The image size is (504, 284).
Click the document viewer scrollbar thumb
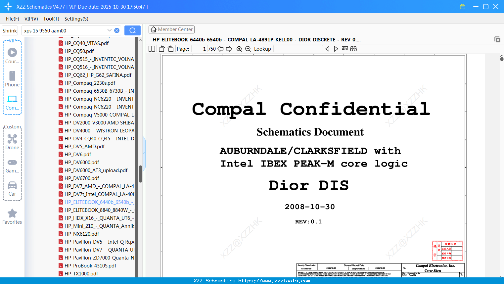coord(502,59)
